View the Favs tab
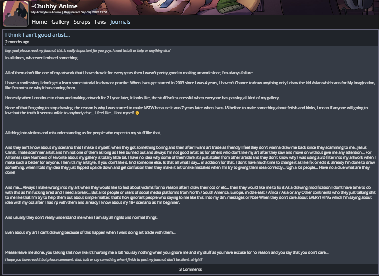The height and width of the screenshot is (276, 379). coord(100,22)
